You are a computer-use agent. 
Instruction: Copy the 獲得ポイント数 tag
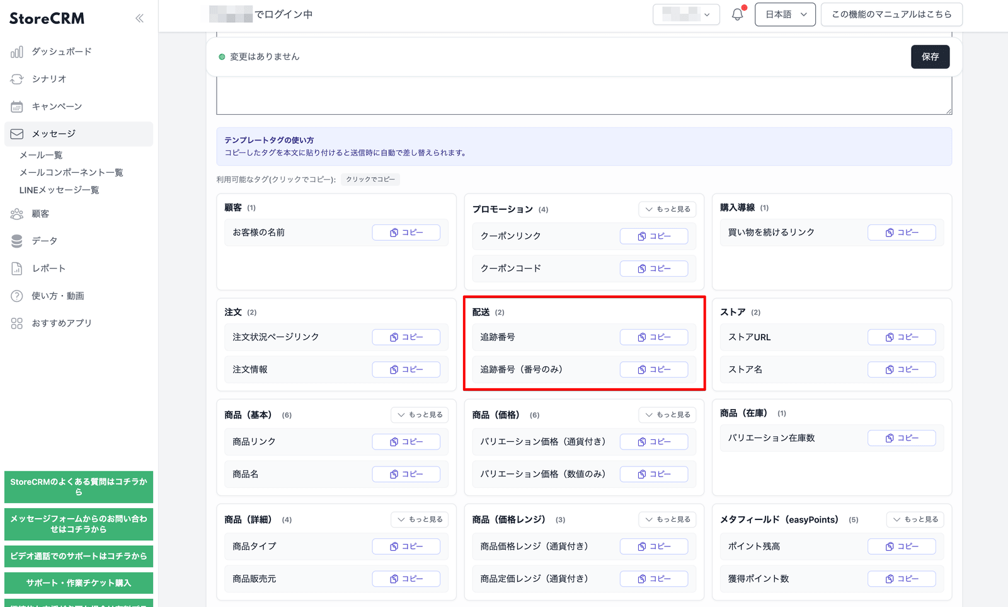tap(902, 579)
